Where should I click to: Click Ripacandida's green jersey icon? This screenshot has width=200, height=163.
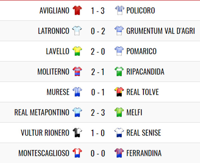(x=119, y=71)
